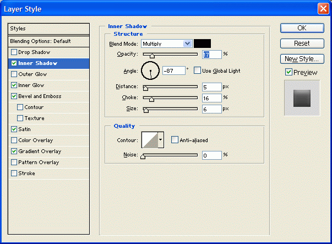Click the Opacity slider handle
332x244 pixels.
pyautogui.click(x=152, y=55)
